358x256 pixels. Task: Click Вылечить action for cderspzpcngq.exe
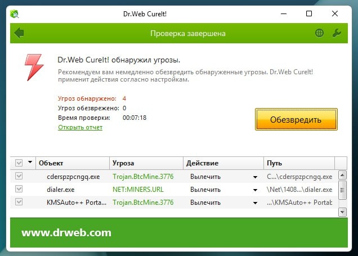click(x=205, y=177)
